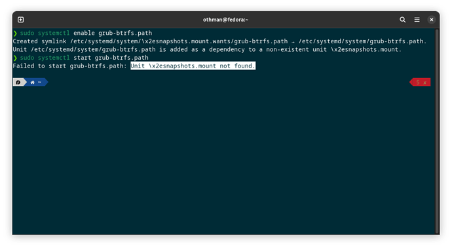Click the highlighted 'Unit \x2esnapshots.mount not found.' text
452x248 pixels.
[x=193, y=66]
